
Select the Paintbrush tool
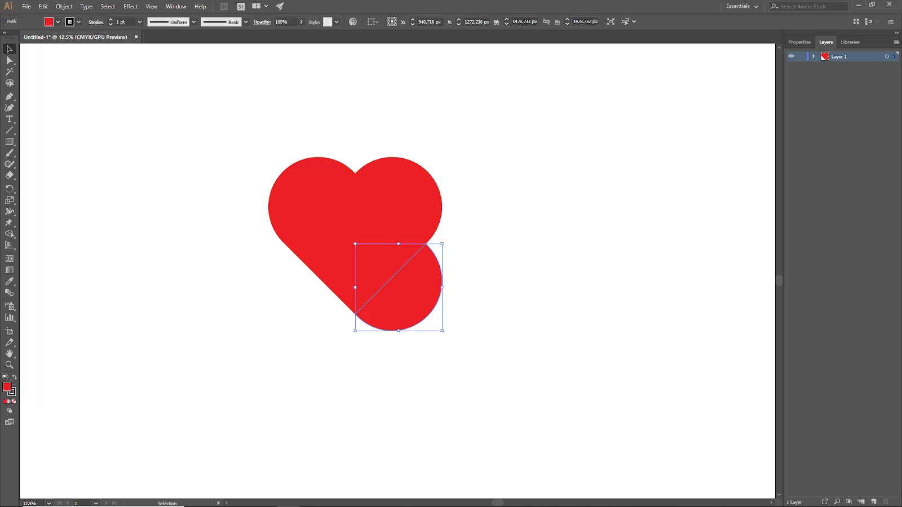9,153
